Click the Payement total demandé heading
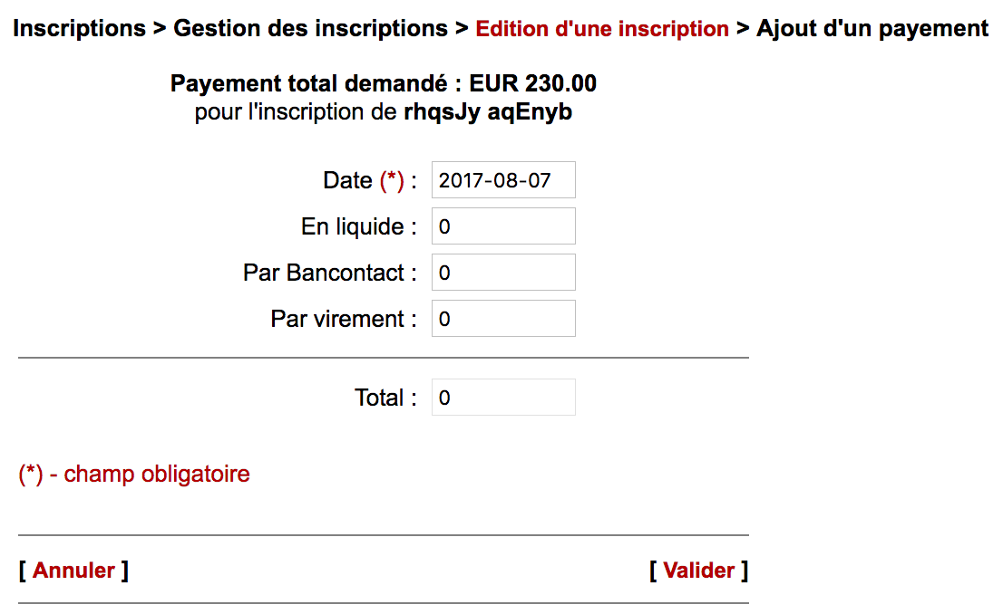Viewport: 1003px width, 614px height. [384, 84]
